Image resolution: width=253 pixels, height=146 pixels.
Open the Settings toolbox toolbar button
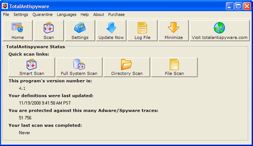click(80, 30)
